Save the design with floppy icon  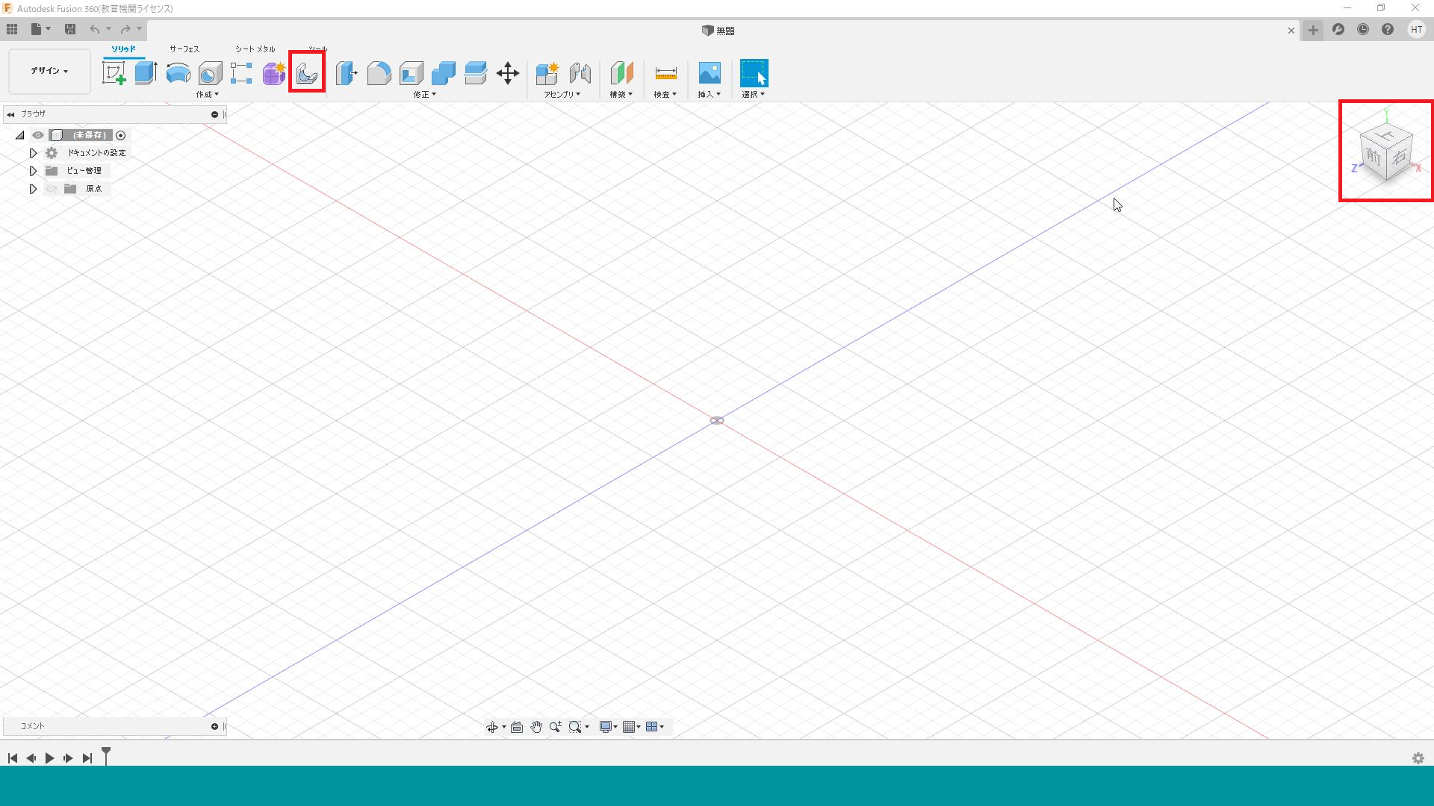70,29
